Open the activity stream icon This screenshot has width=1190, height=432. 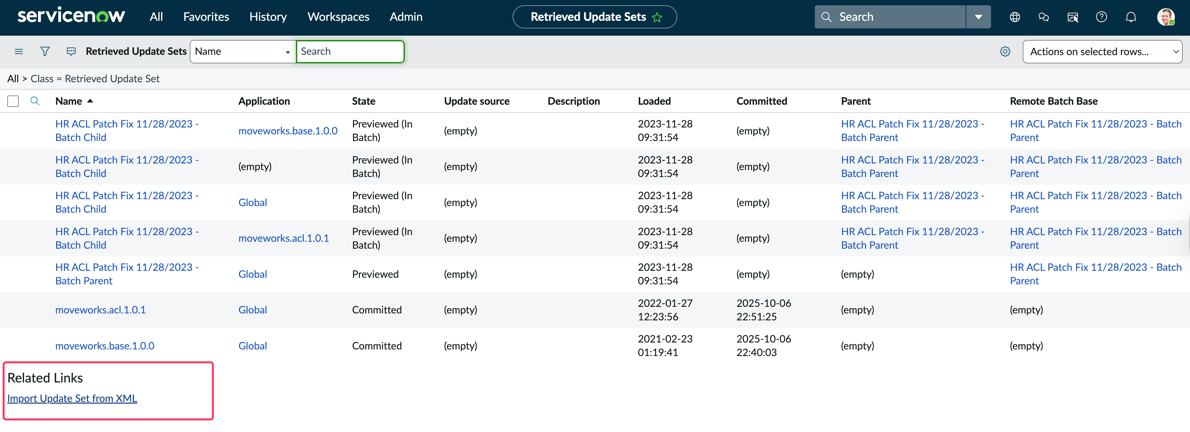point(71,51)
